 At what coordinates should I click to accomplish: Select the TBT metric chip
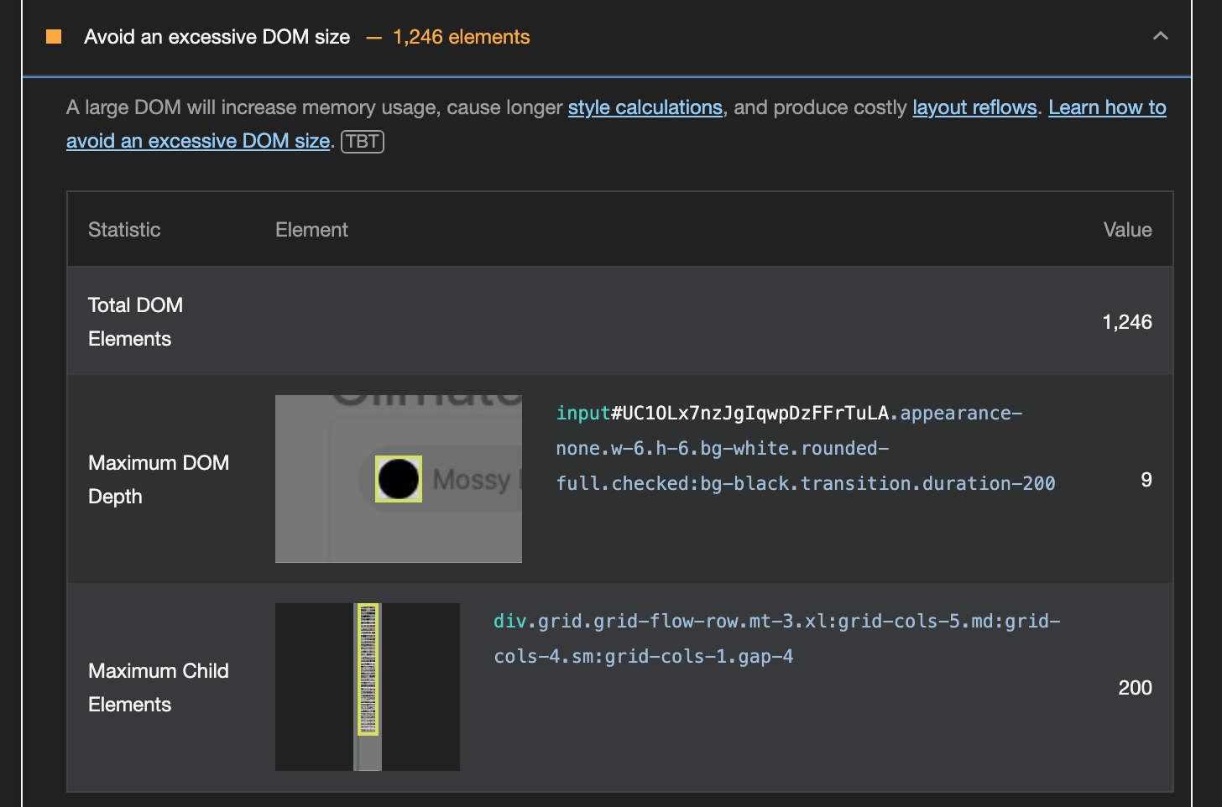[362, 141]
